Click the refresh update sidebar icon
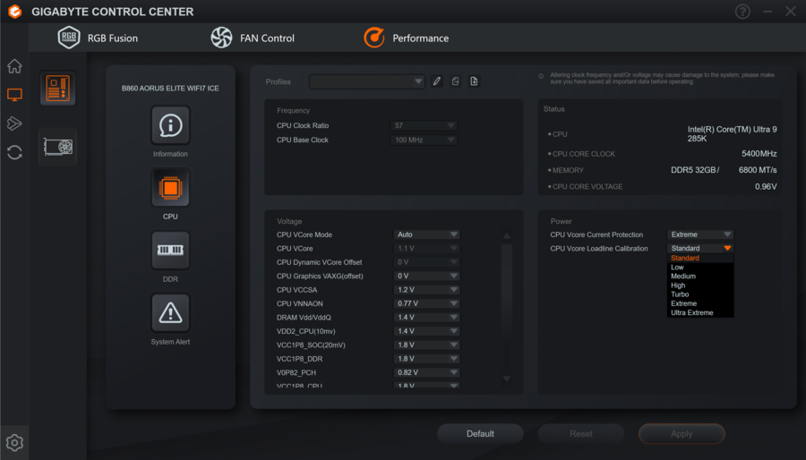 point(14,152)
